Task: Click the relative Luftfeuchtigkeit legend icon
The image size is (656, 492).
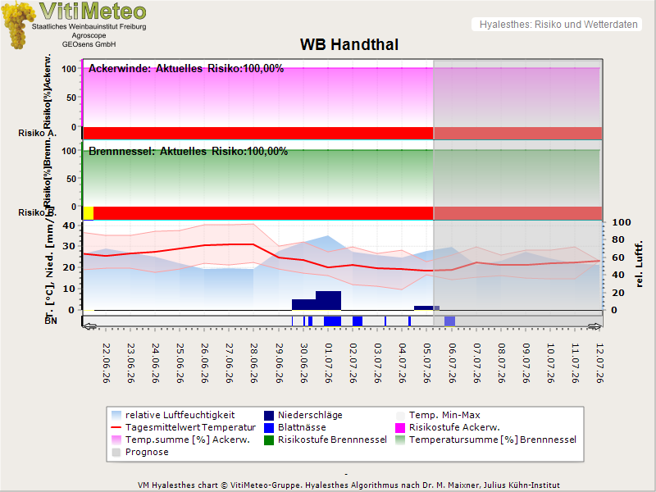Action: tap(116, 416)
